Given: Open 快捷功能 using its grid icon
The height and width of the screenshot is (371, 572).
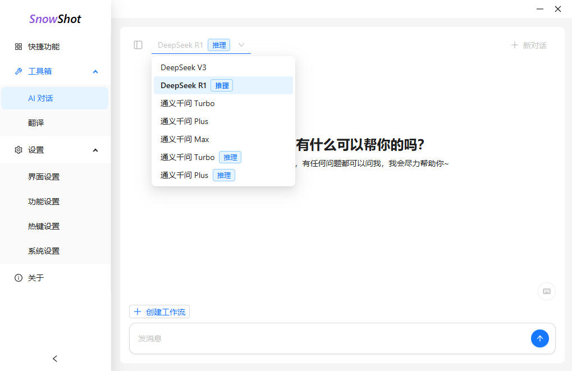Looking at the screenshot, I should (17, 47).
